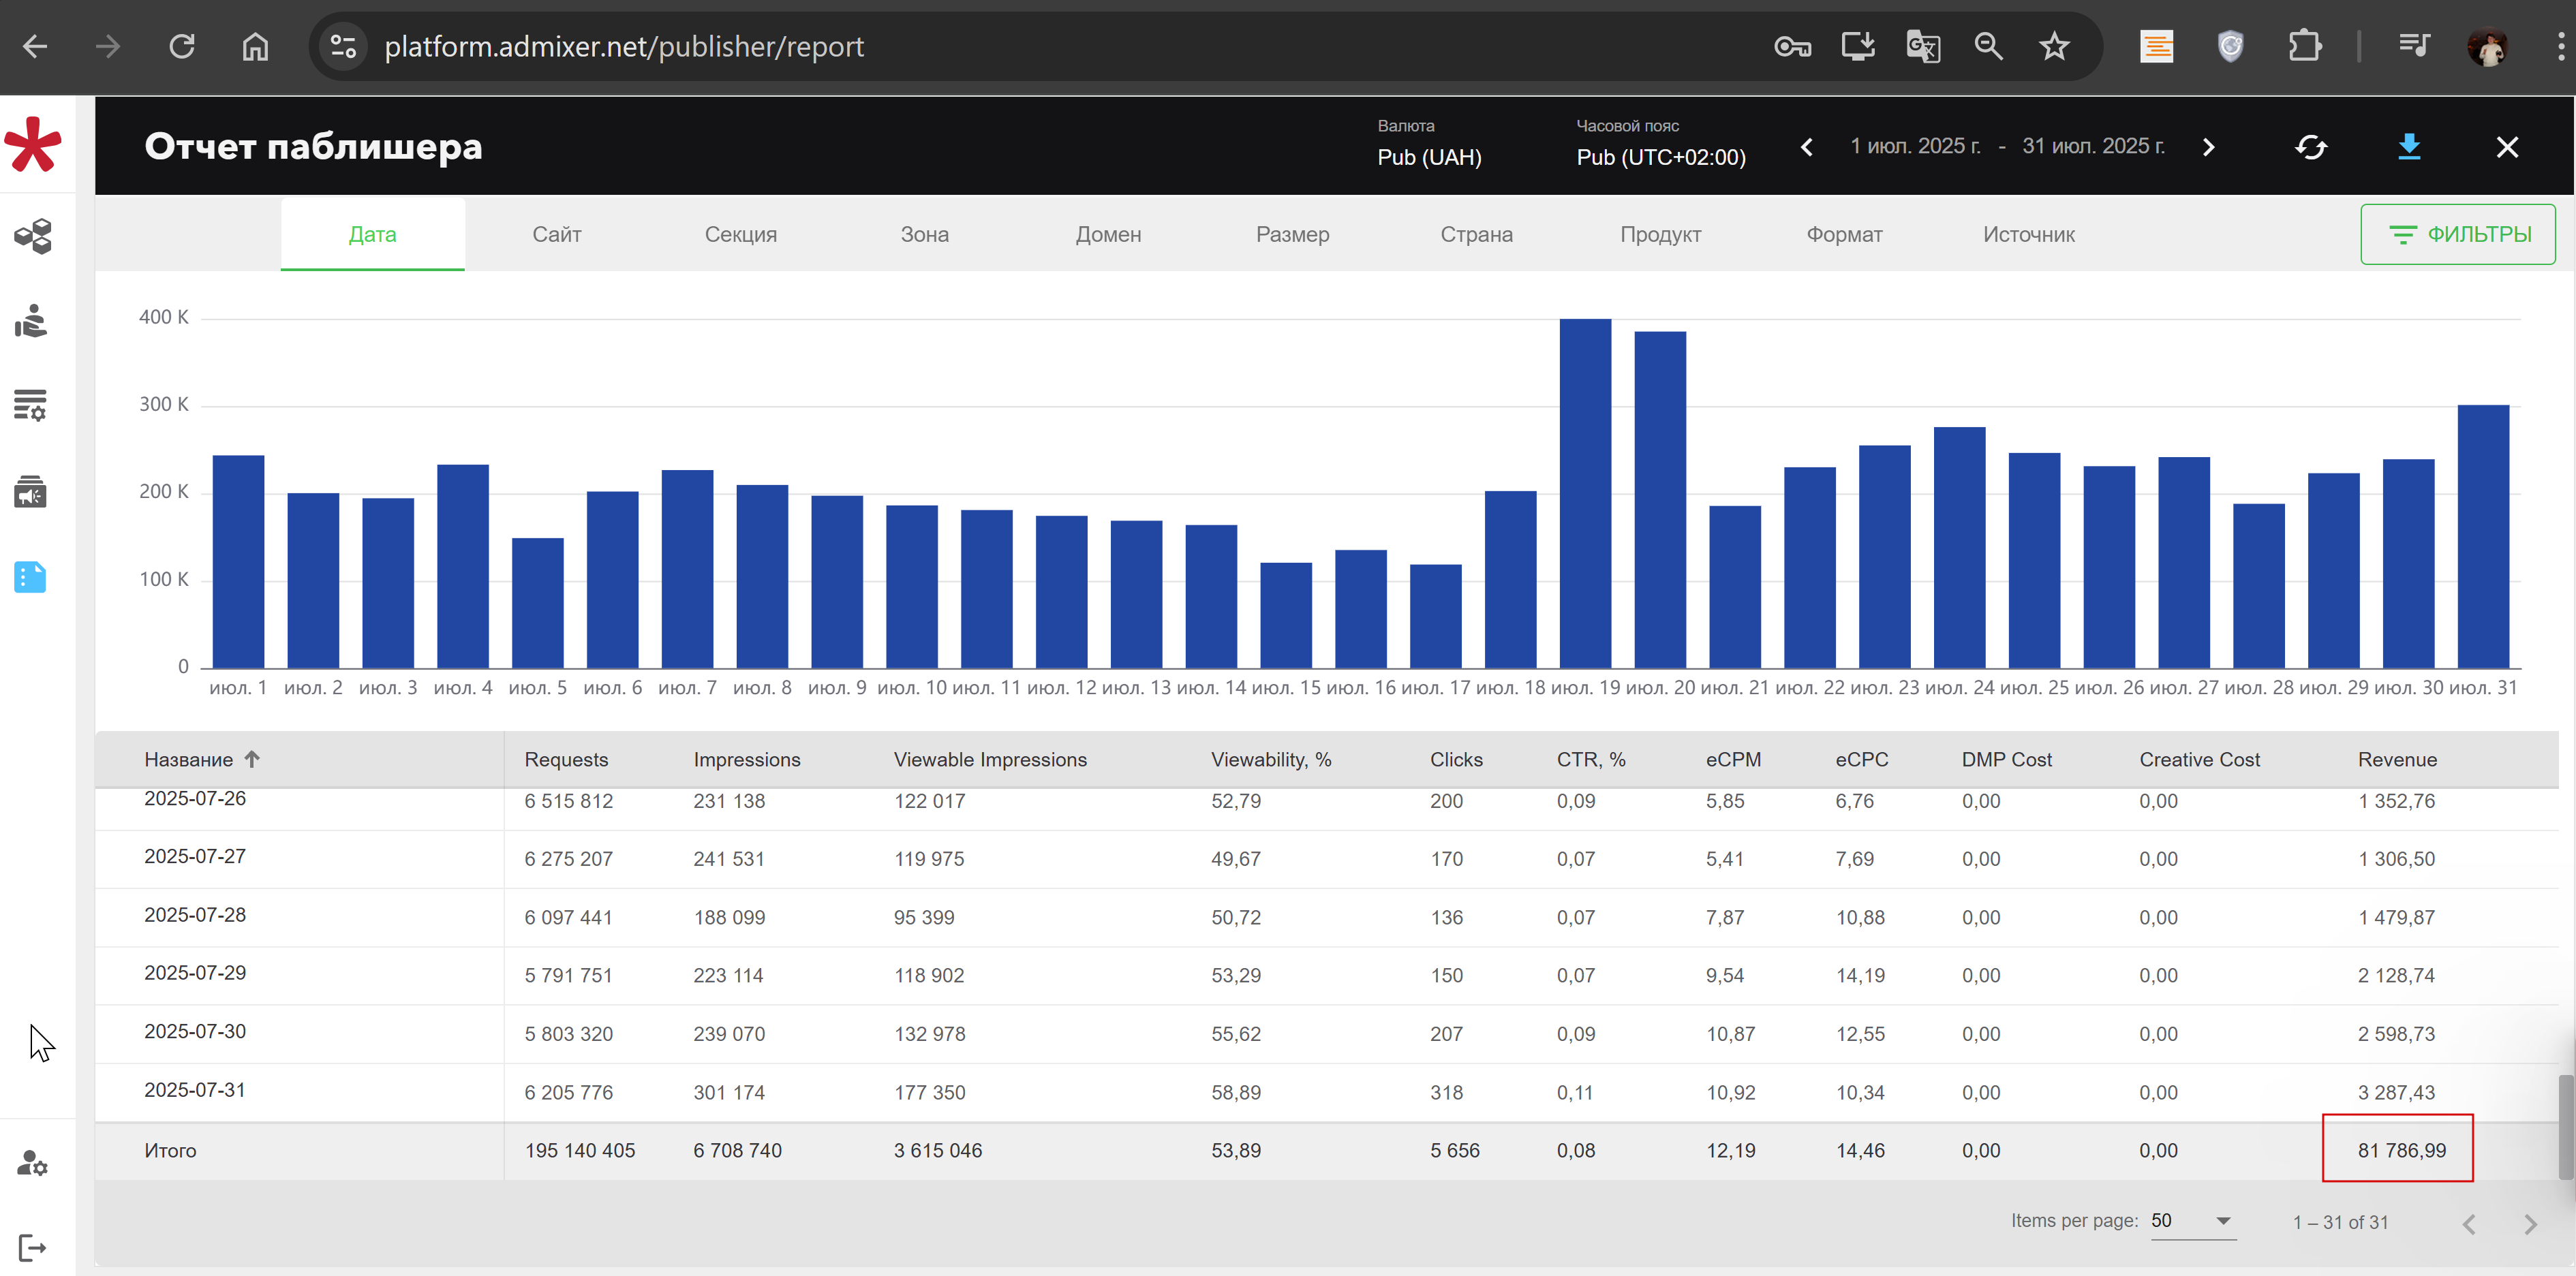Image resolution: width=2576 pixels, height=1276 pixels.
Task: Reload the page with the refresh icon
Action: [x=181, y=46]
